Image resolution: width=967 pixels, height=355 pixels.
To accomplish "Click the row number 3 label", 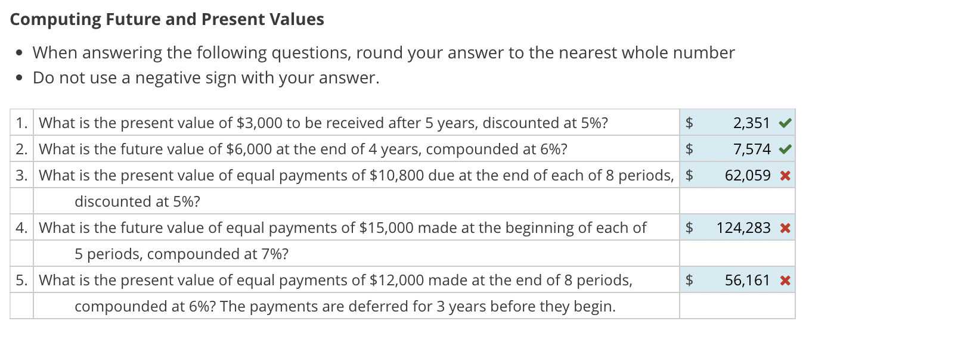I will [x=21, y=176].
